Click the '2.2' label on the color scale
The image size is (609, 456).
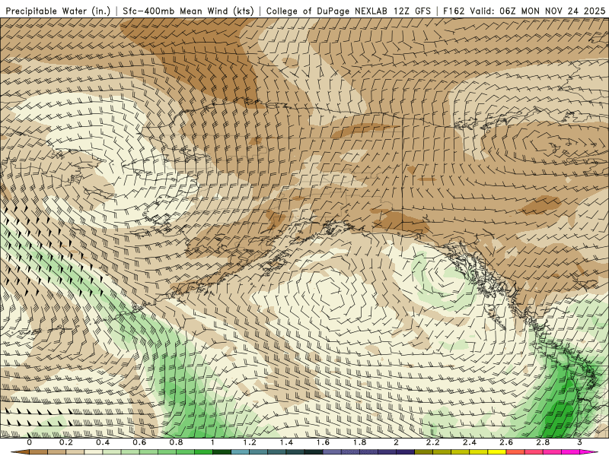coord(433,442)
